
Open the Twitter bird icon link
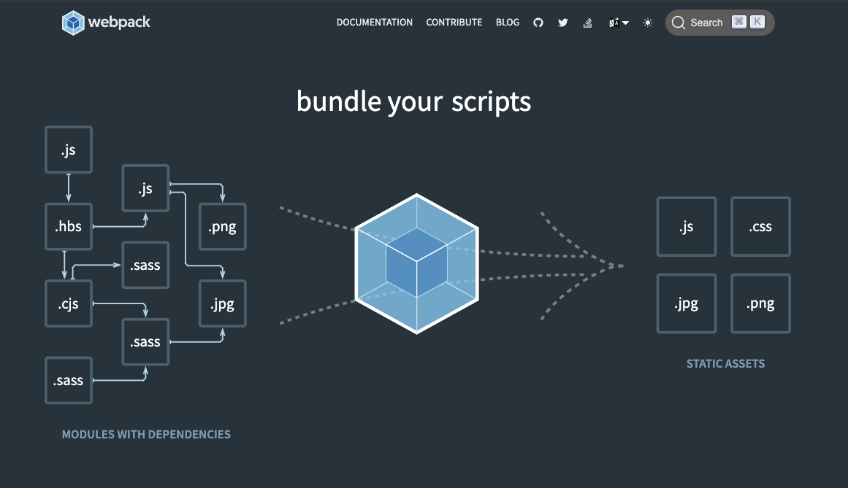click(563, 23)
